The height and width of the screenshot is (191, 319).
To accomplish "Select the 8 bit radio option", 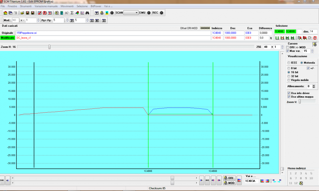I will 289,68.
